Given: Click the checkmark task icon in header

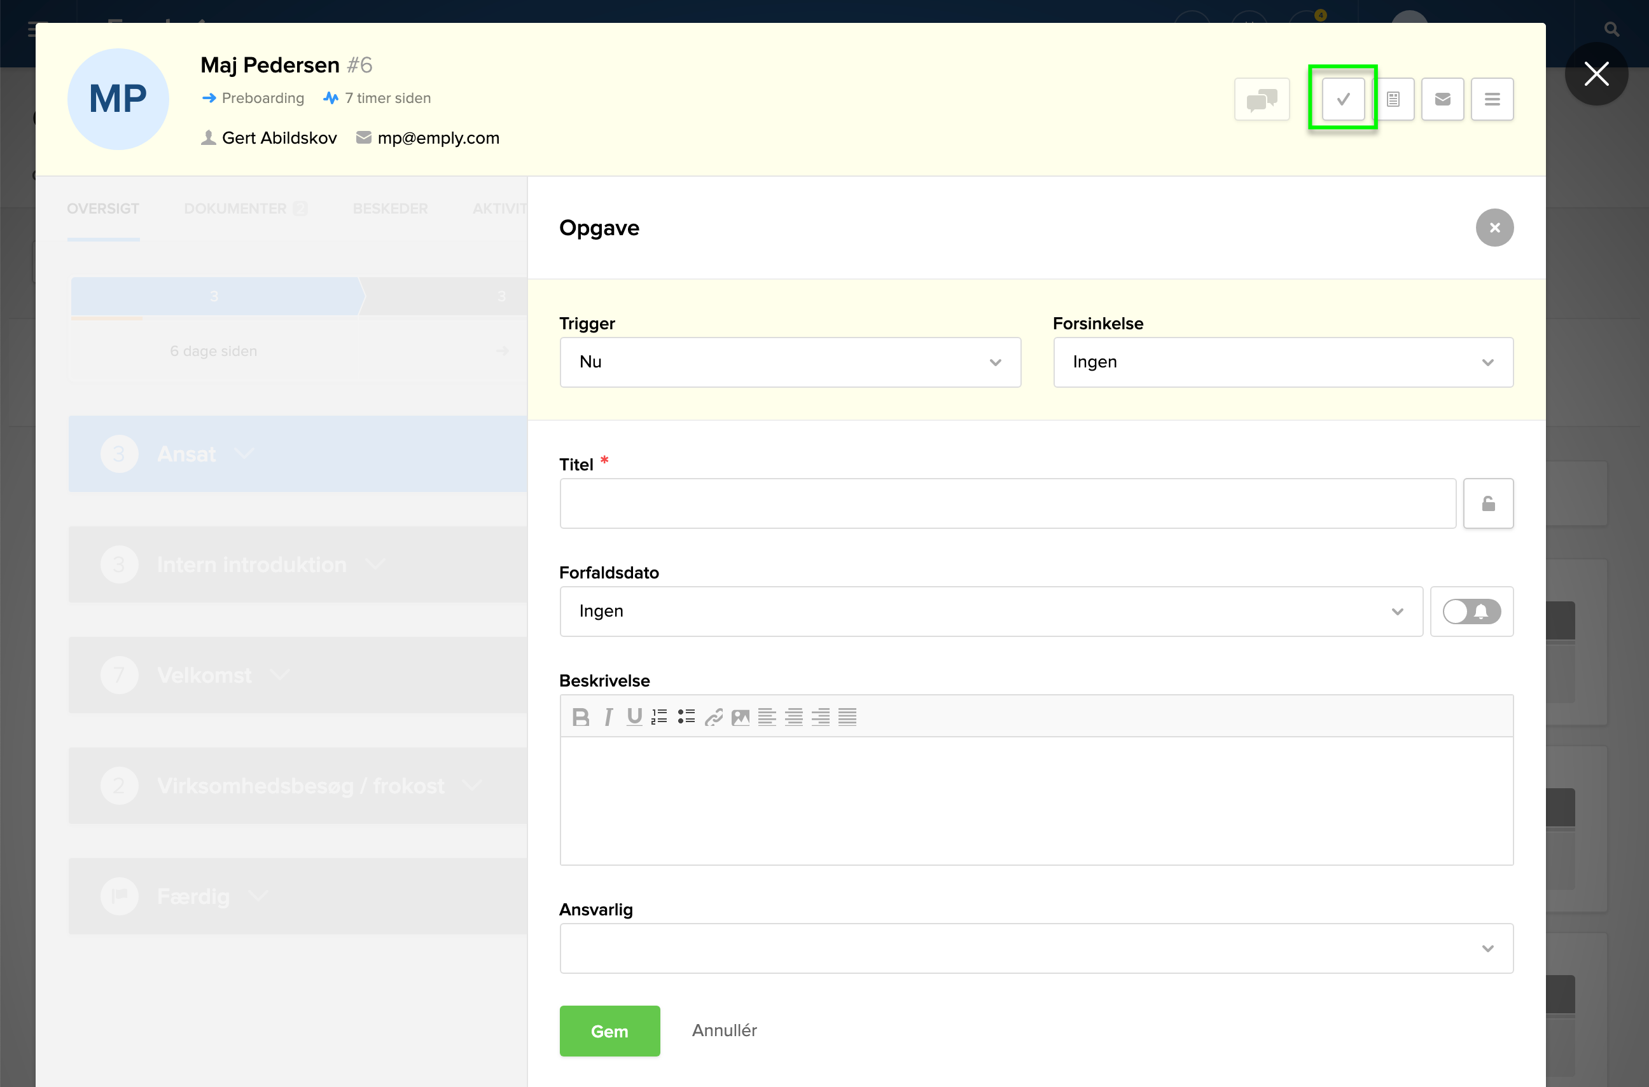Looking at the screenshot, I should click(1342, 99).
